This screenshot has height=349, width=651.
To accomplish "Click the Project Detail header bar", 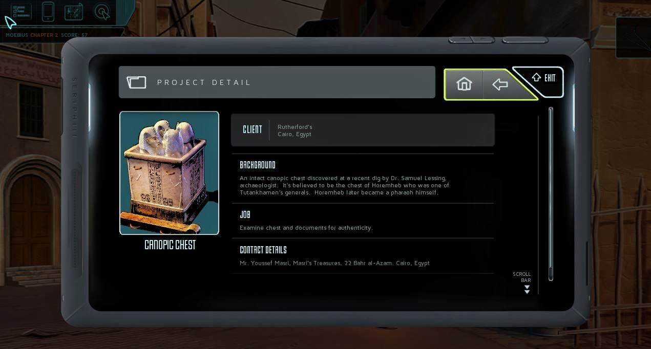I will (277, 82).
